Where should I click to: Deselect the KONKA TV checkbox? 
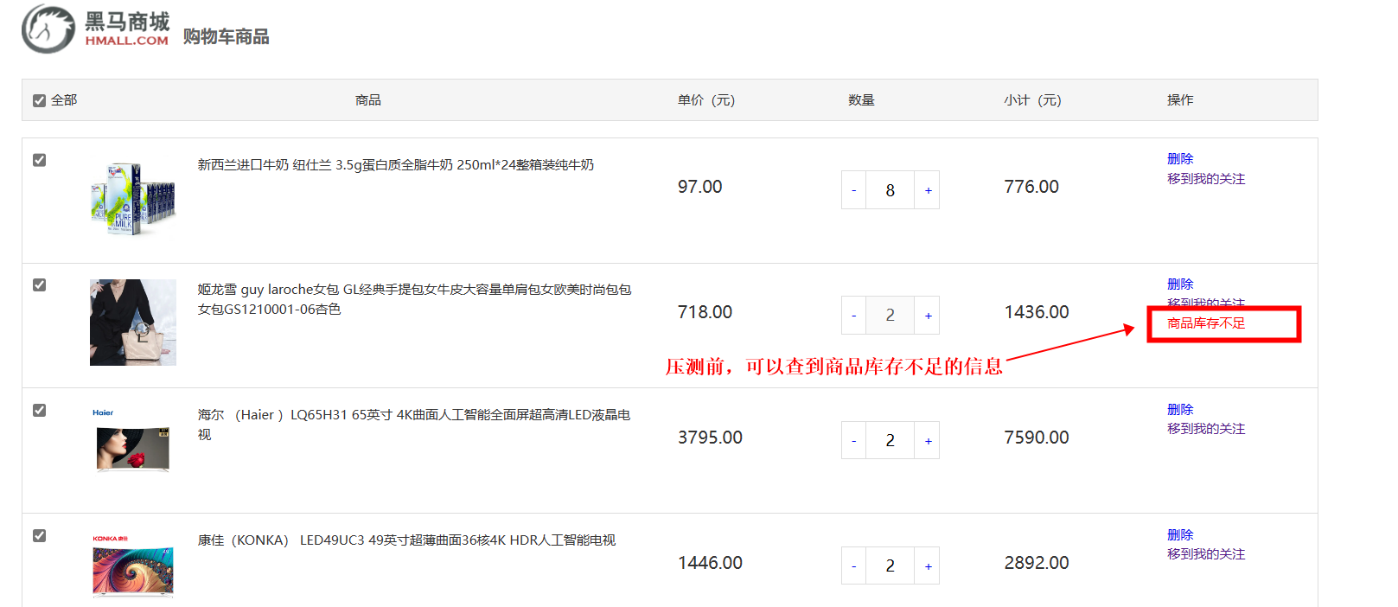coord(39,535)
